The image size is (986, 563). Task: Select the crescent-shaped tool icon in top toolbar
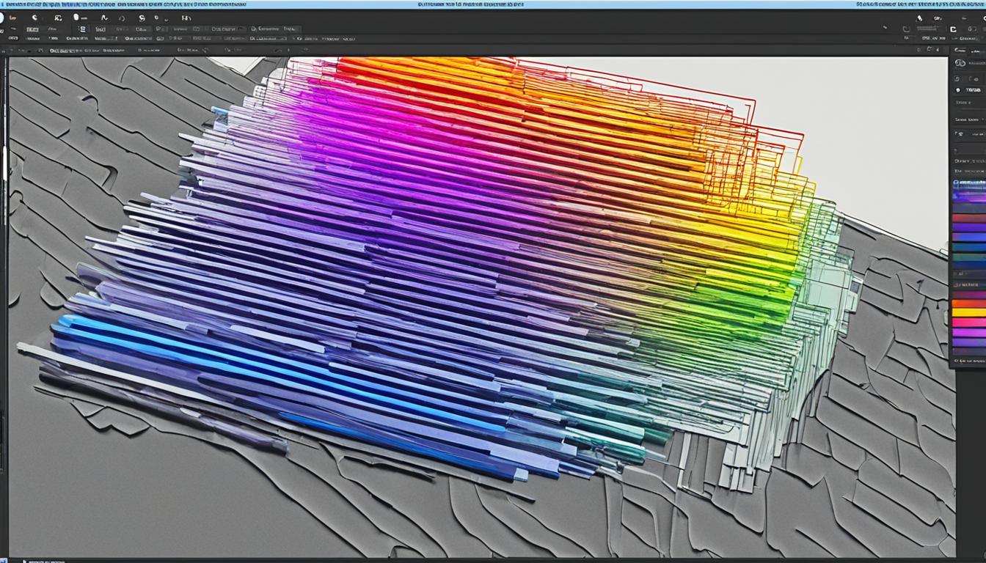(34, 17)
